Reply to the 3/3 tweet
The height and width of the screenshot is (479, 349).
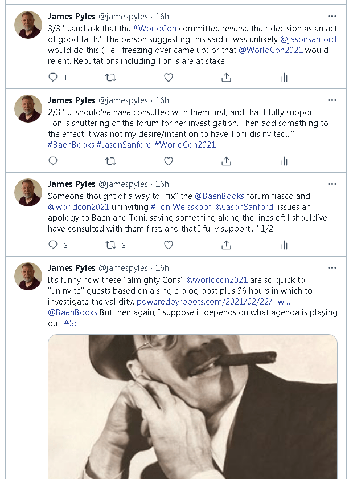click(53, 78)
